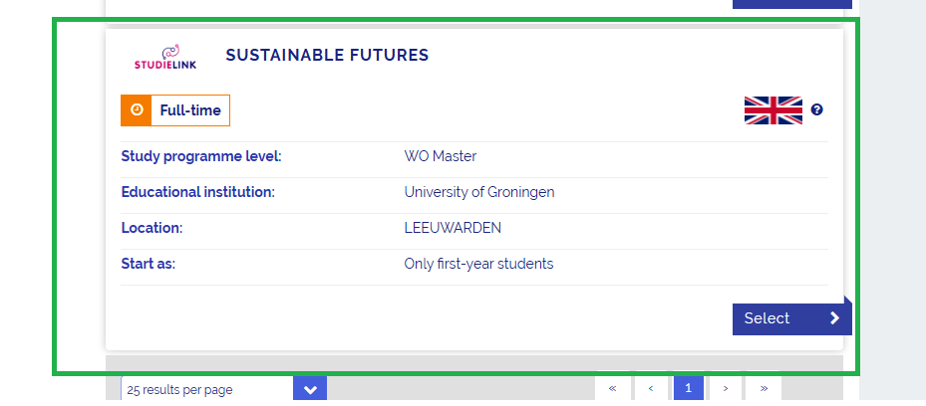Open the 25 results per page dropdown

point(207,389)
